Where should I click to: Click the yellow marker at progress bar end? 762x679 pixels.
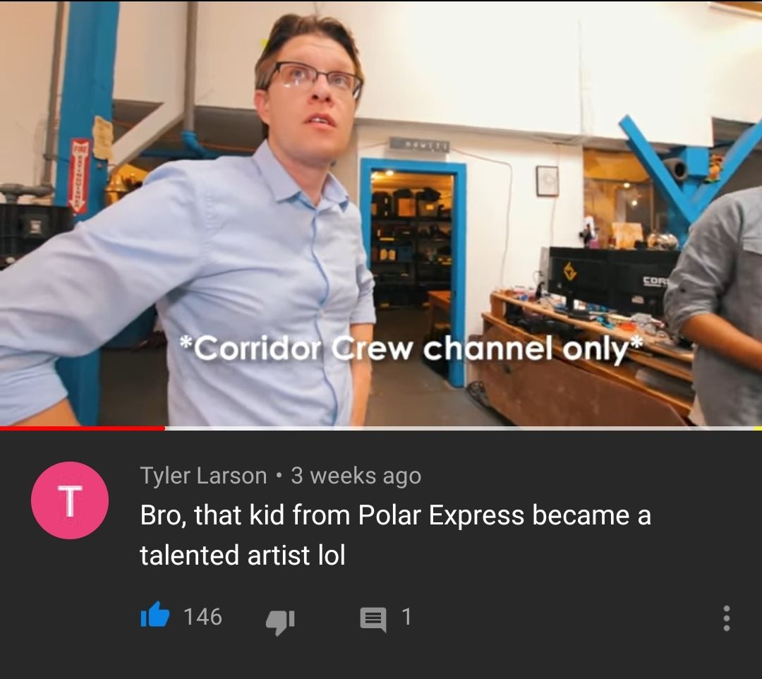[758, 428]
